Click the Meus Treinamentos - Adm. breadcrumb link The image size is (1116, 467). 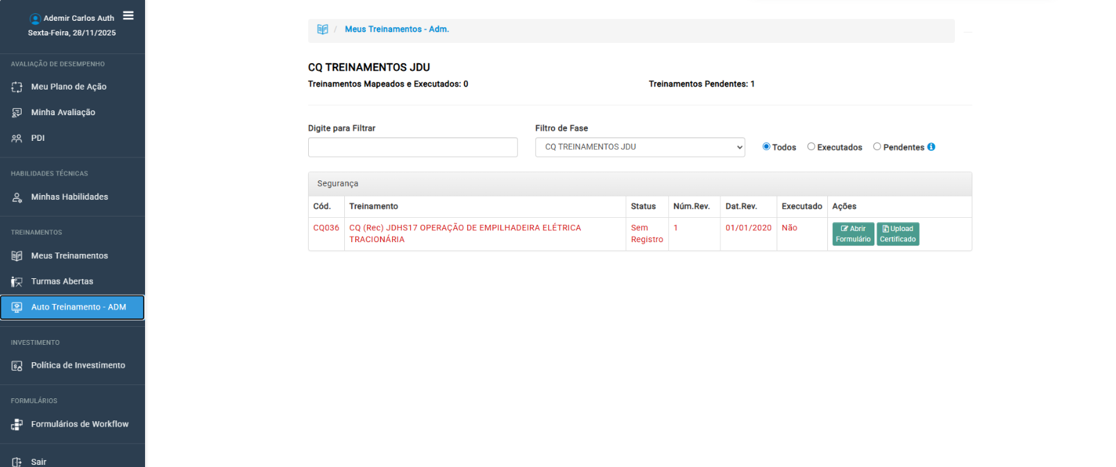[396, 29]
